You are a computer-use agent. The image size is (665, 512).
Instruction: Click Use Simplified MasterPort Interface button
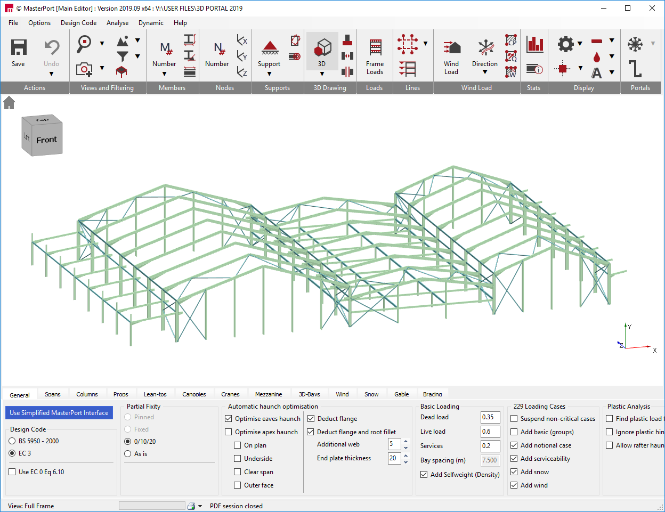pyautogui.click(x=59, y=413)
